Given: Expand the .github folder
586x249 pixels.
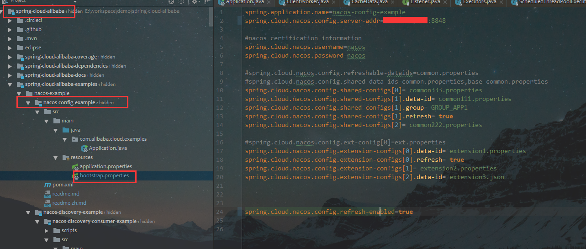Looking at the screenshot, I should tap(10, 29).
